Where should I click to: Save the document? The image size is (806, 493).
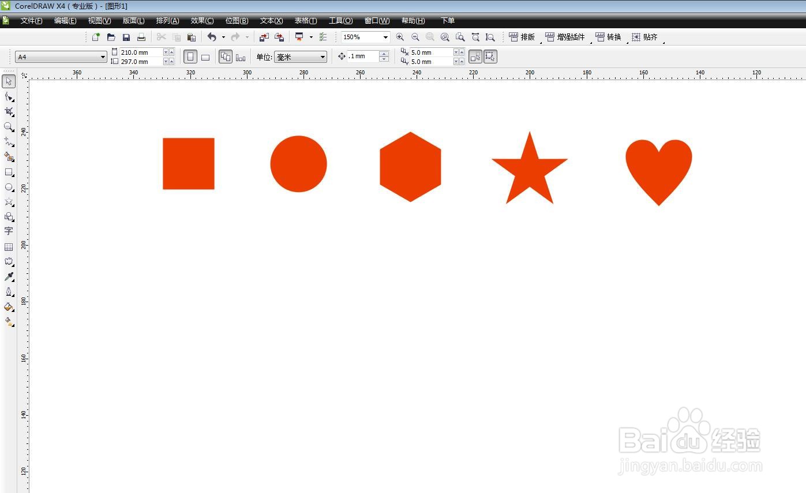point(126,37)
